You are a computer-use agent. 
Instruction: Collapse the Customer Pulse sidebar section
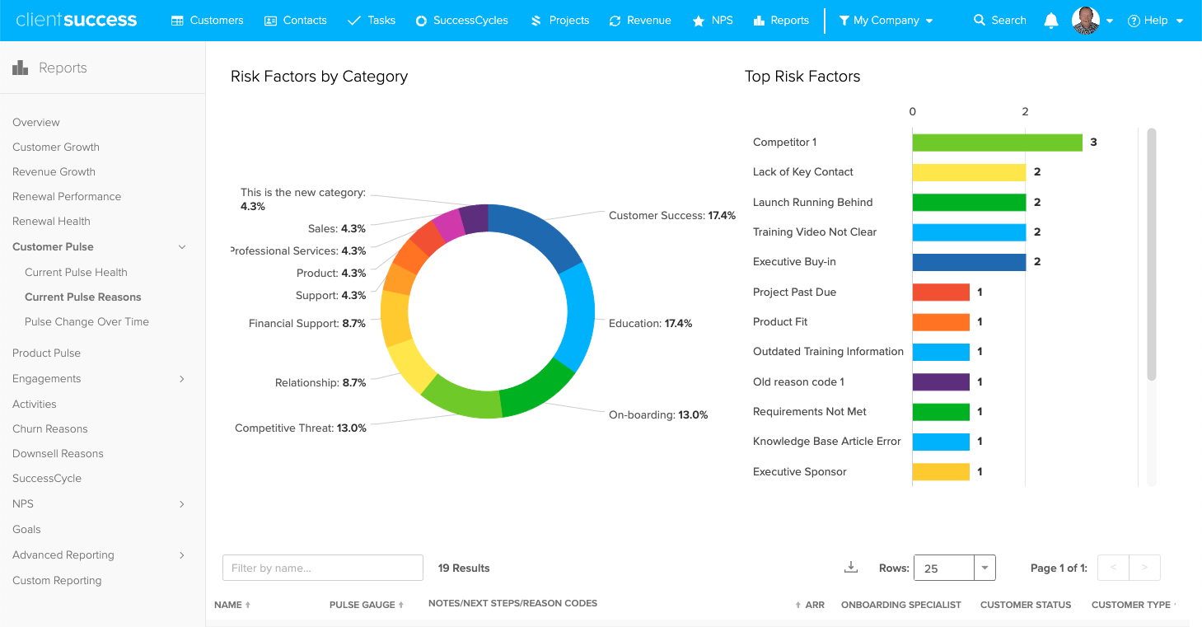182,246
